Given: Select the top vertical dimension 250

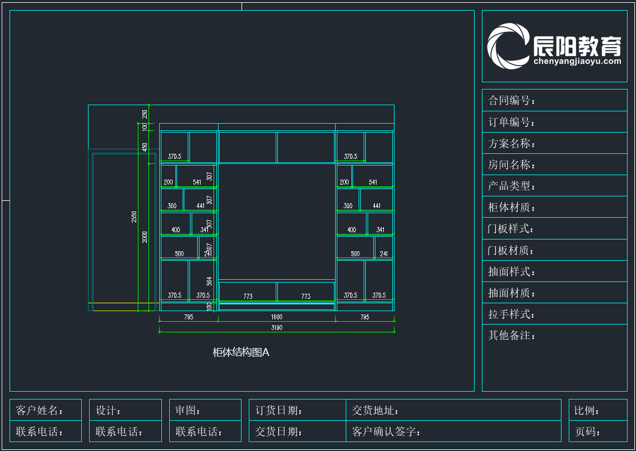Looking at the screenshot, I should [145, 114].
